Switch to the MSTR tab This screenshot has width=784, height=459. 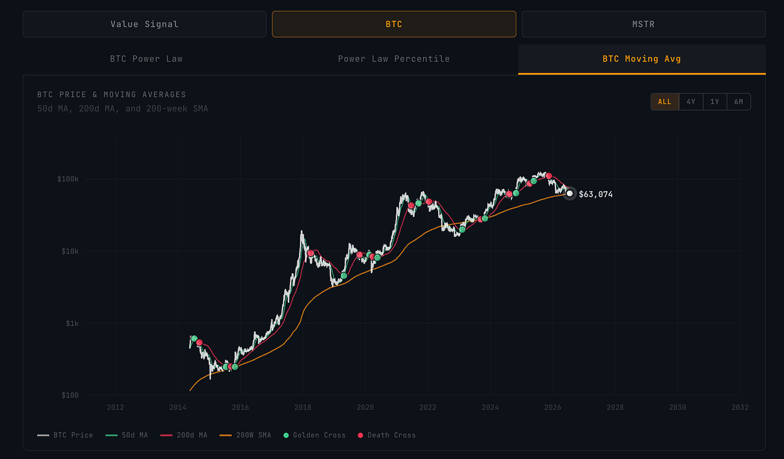point(643,24)
